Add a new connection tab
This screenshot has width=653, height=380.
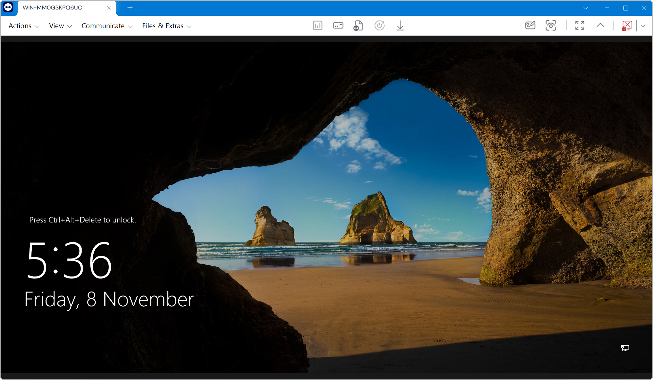click(130, 8)
